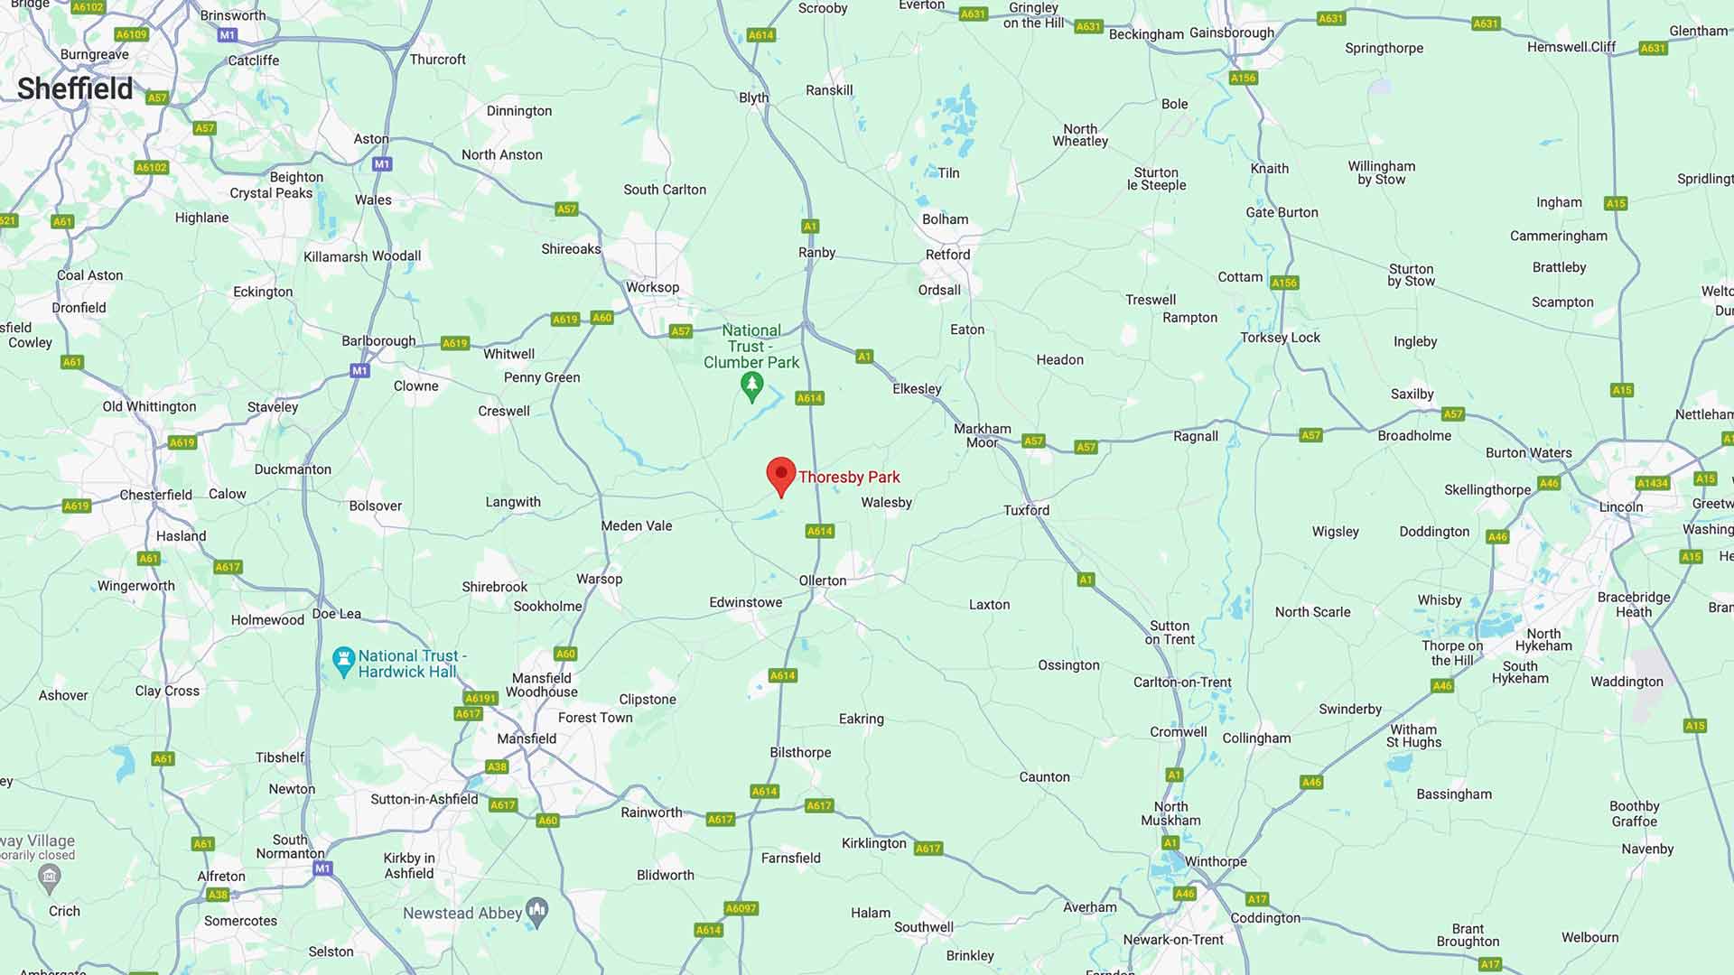The height and width of the screenshot is (975, 1734).
Task: Open the Thoresby Park place label
Action: click(849, 477)
